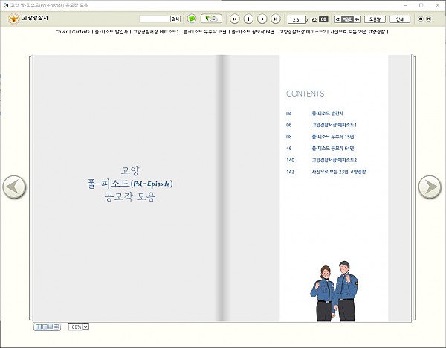The height and width of the screenshot is (348, 446).
Task: Click the police officers illustration
Action: tap(334, 291)
